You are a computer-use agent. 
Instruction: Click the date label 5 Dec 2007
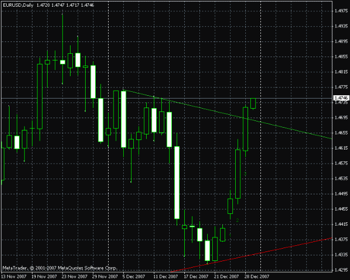point(134,277)
